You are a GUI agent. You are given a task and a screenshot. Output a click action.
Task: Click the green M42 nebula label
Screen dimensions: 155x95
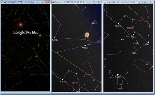click(137, 44)
